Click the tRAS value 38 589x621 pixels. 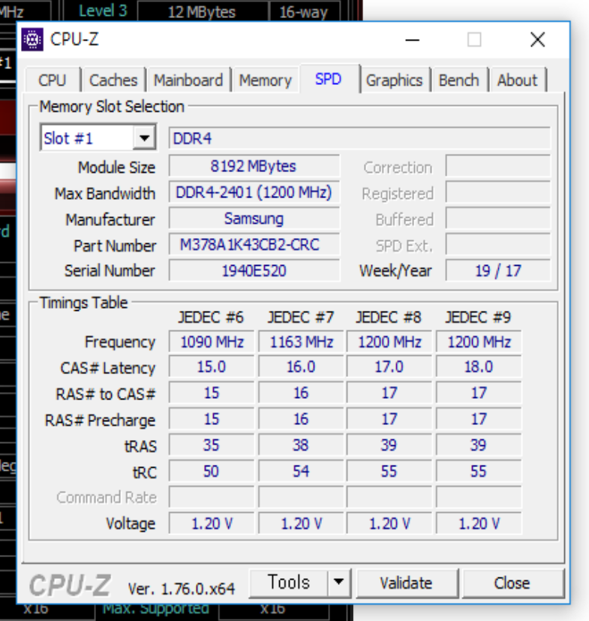coord(301,445)
